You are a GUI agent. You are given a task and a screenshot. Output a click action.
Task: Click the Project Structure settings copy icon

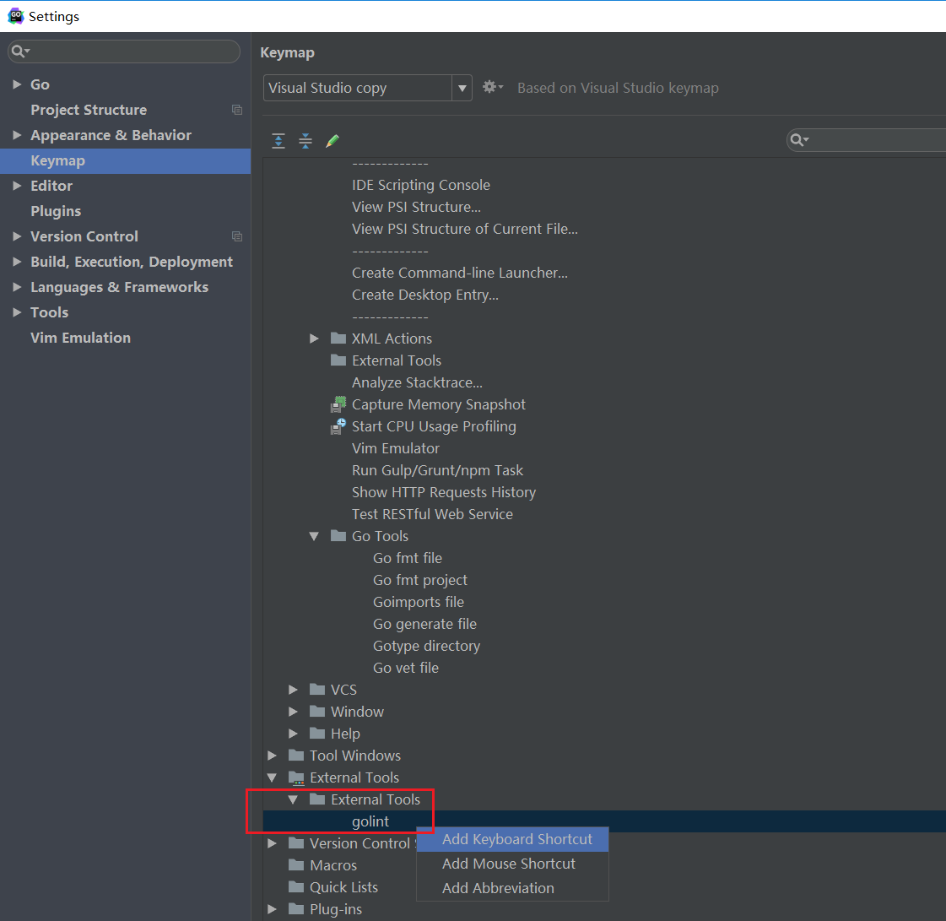[x=237, y=110]
